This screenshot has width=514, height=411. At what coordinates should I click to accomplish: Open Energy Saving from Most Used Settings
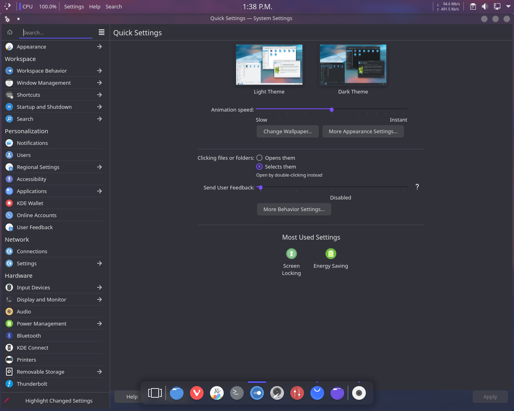pos(331,259)
